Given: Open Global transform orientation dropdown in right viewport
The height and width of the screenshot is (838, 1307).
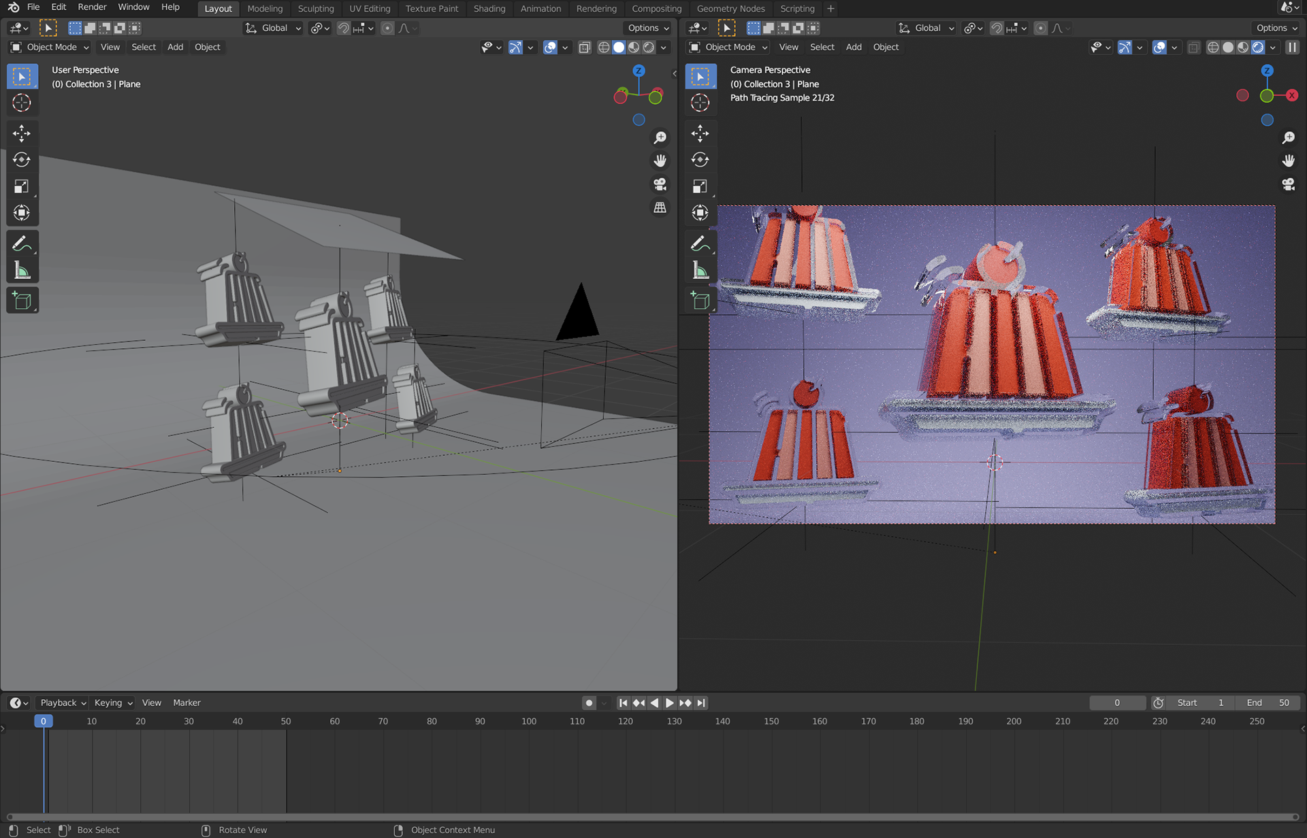Looking at the screenshot, I should 926,28.
